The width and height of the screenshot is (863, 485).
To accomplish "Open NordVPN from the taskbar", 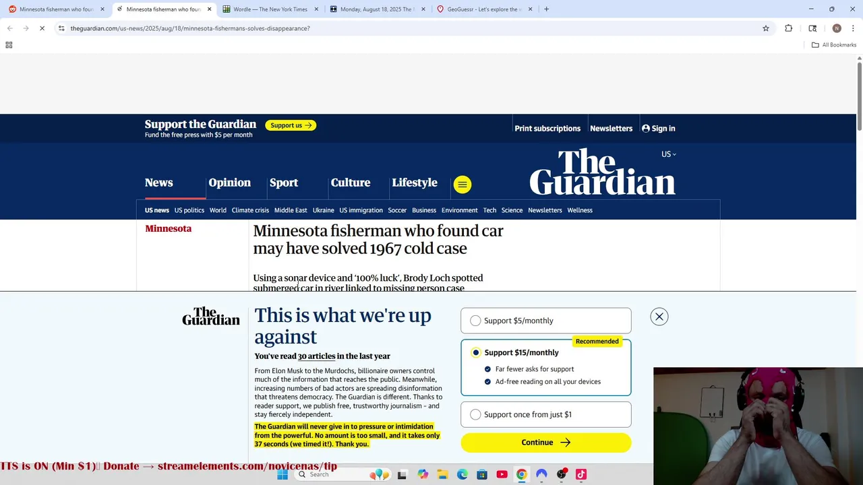I will [x=541, y=474].
